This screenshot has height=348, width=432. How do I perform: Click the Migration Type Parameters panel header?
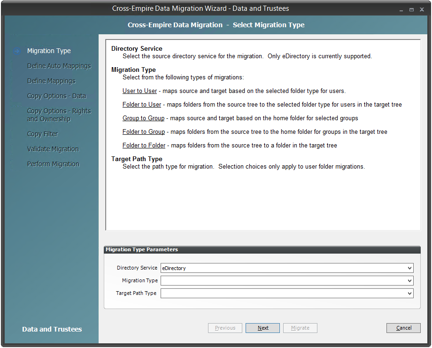tap(262, 250)
